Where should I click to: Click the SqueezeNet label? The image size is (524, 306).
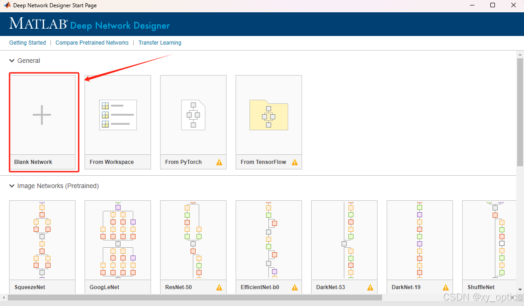pyautogui.click(x=30, y=287)
